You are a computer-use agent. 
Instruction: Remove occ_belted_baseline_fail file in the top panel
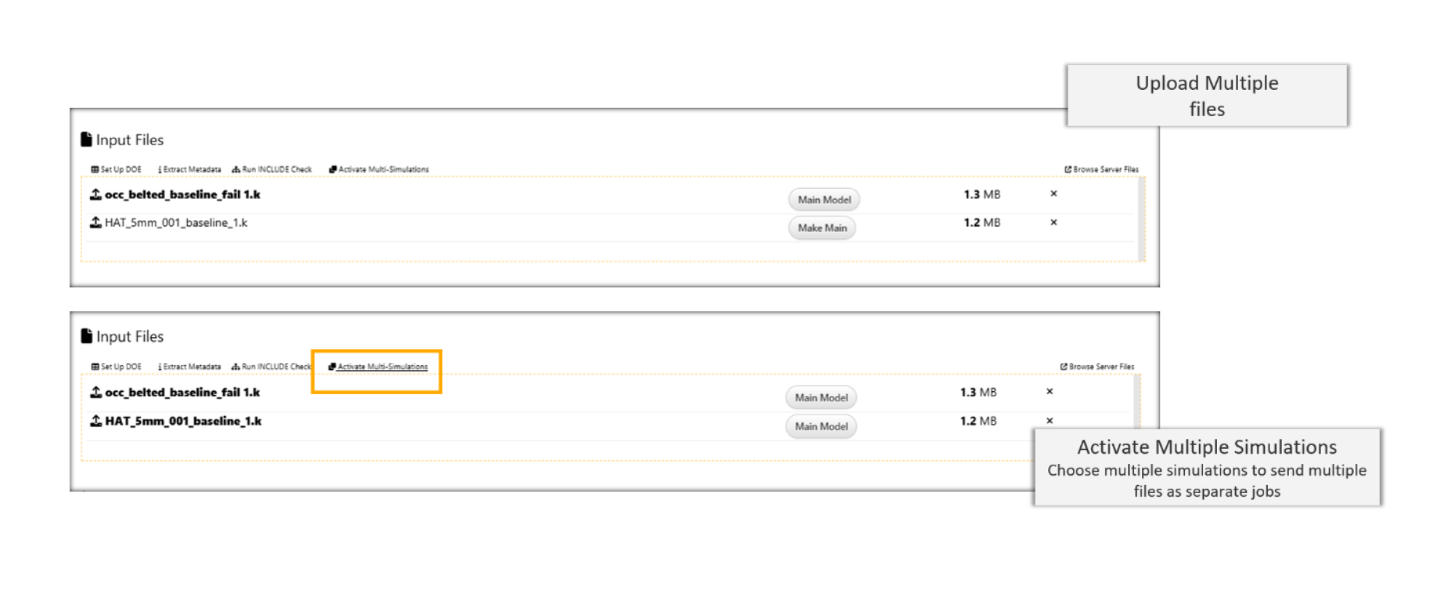(x=1054, y=194)
